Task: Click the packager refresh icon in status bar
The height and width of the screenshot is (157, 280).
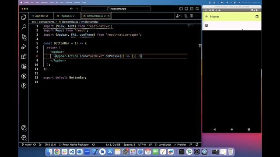Action: point(93,144)
